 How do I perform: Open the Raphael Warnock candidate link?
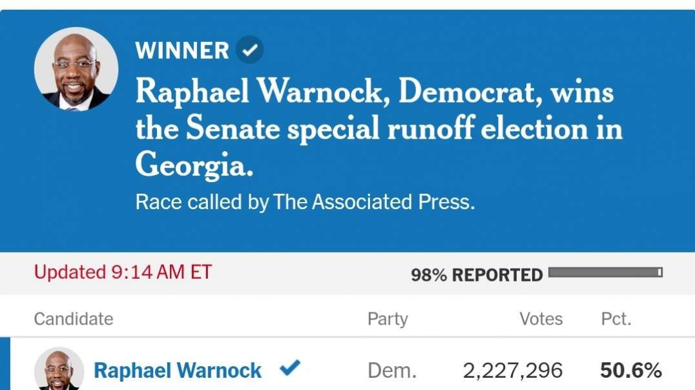[x=178, y=369]
